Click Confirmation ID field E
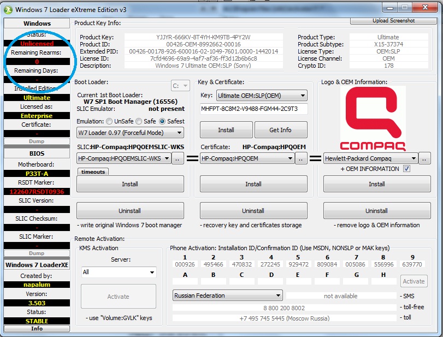 pyautogui.click(x=299, y=281)
